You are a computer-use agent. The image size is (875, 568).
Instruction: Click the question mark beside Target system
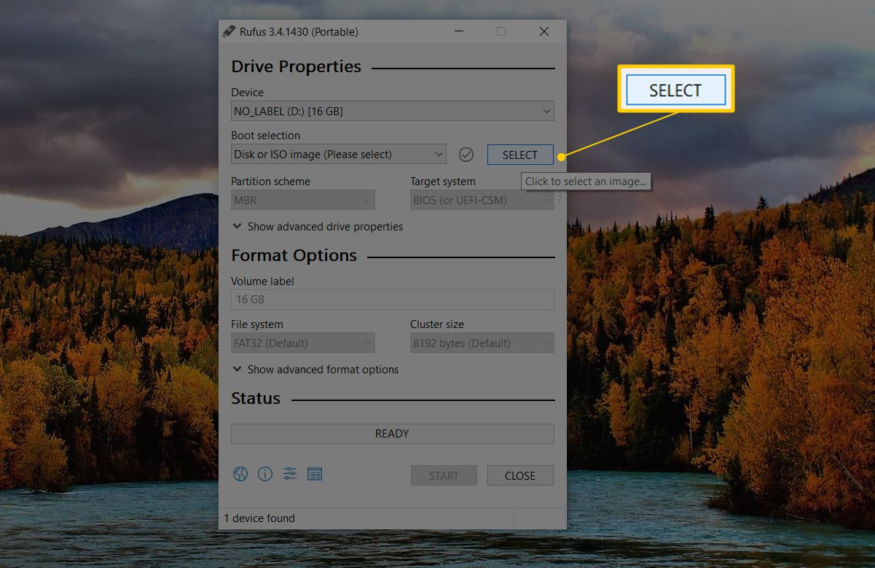(560, 200)
